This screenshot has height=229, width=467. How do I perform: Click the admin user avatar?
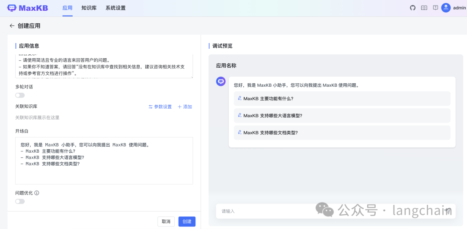[x=446, y=8]
